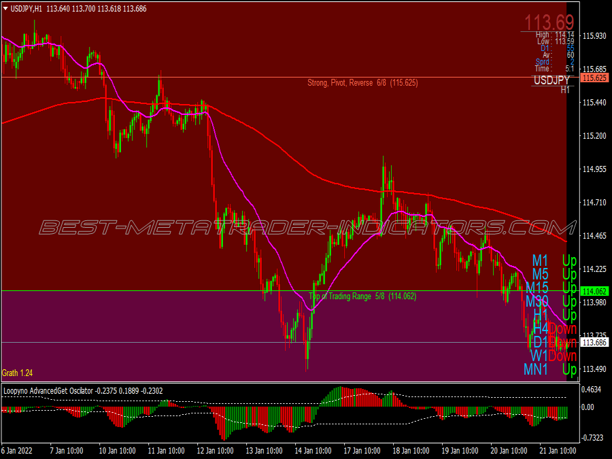Click the W1 timeframe trend label
This screenshot has height=459, width=612.
[x=539, y=356]
